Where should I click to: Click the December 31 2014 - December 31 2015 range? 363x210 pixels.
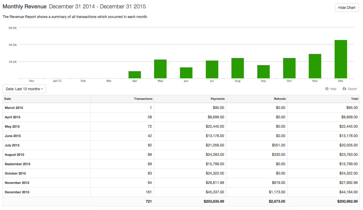[x=98, y=7]
